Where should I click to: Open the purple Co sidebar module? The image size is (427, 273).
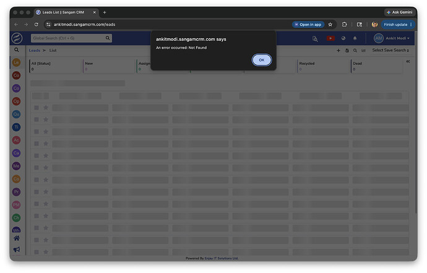16,89
